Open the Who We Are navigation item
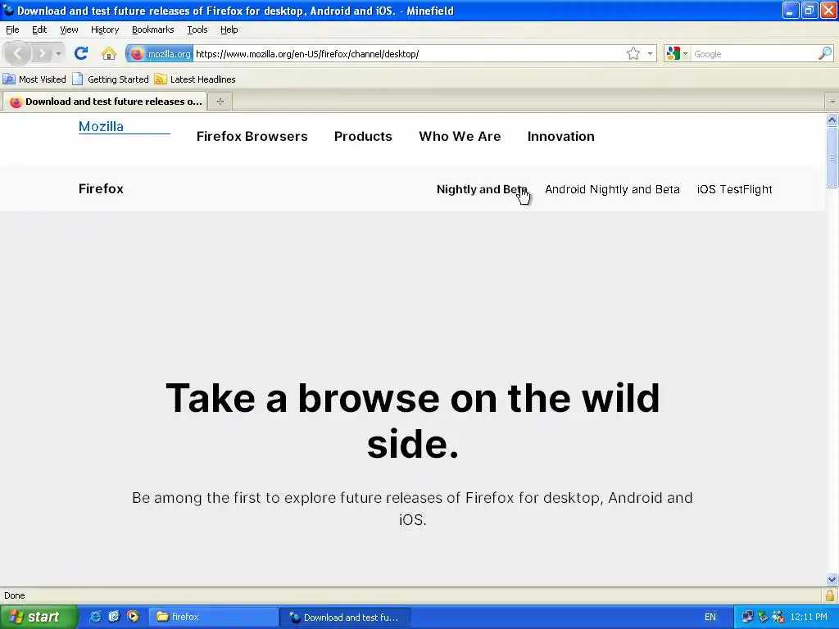This screenshot has height=629, width=839. pos(460,137)
